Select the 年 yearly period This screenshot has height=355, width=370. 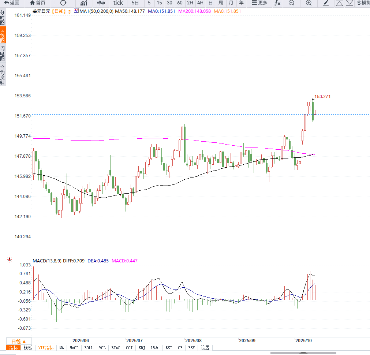(x=241, y=3)
